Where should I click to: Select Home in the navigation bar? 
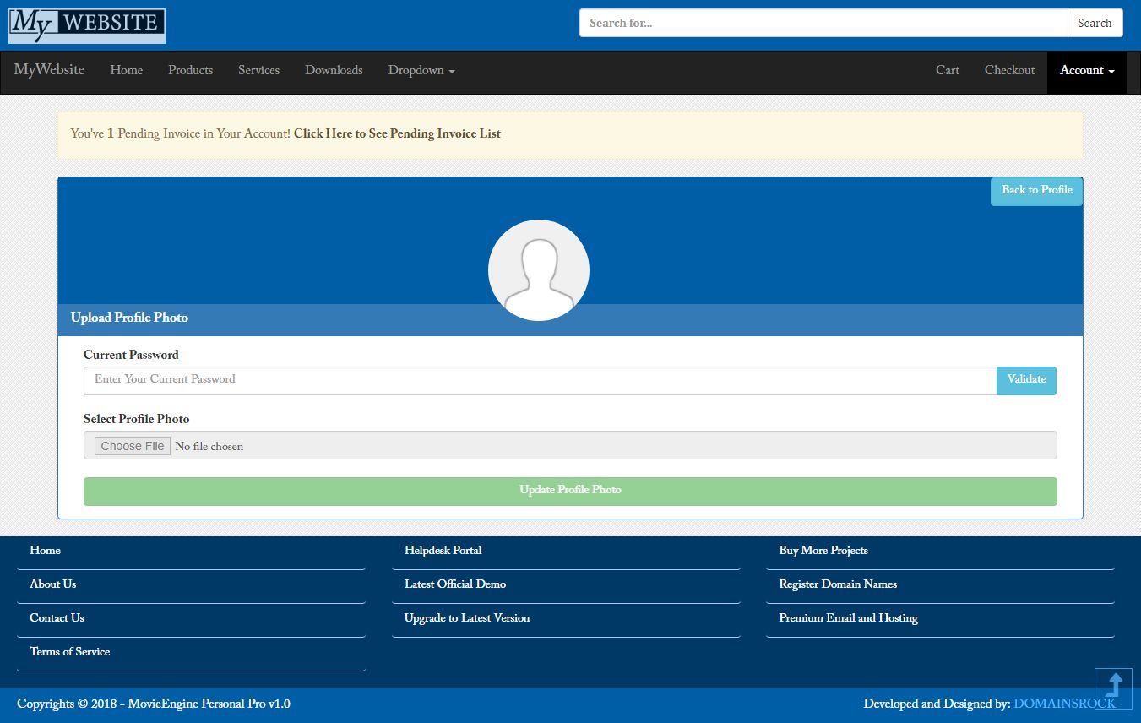[126, 71]
